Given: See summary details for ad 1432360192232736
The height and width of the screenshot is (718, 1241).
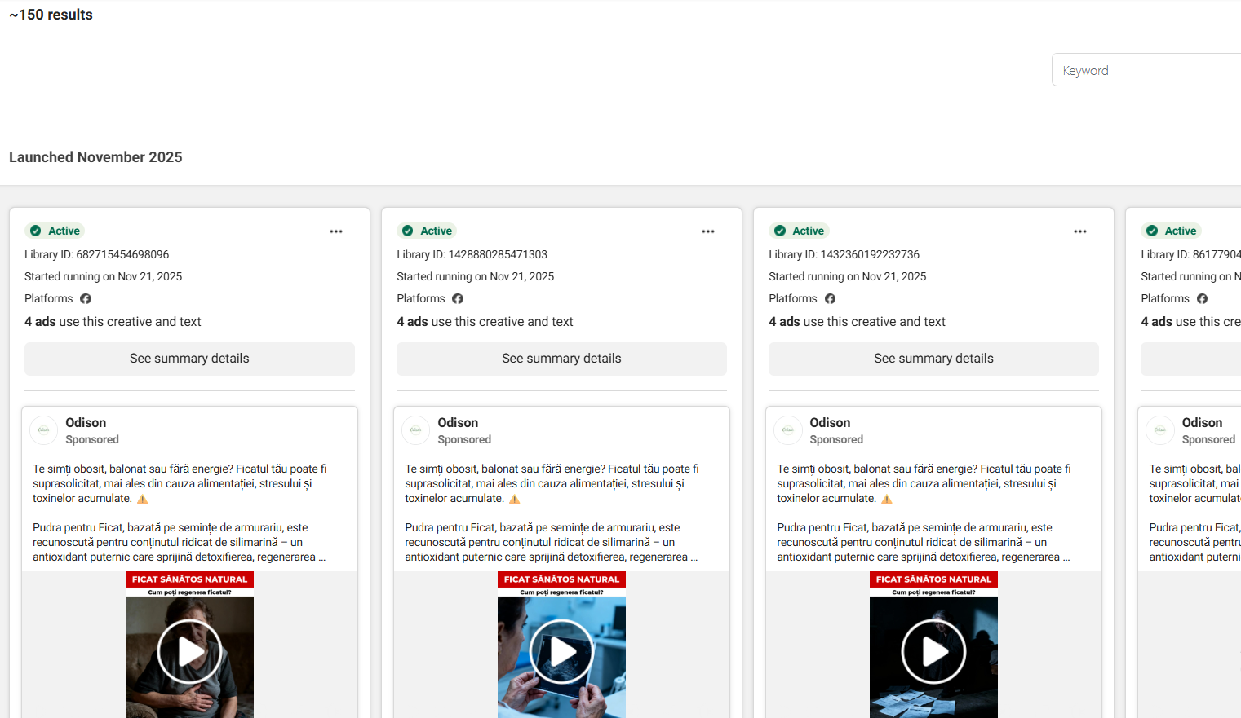Looking at the screenshot, I should pyautogui.click(x=933, y=359).
